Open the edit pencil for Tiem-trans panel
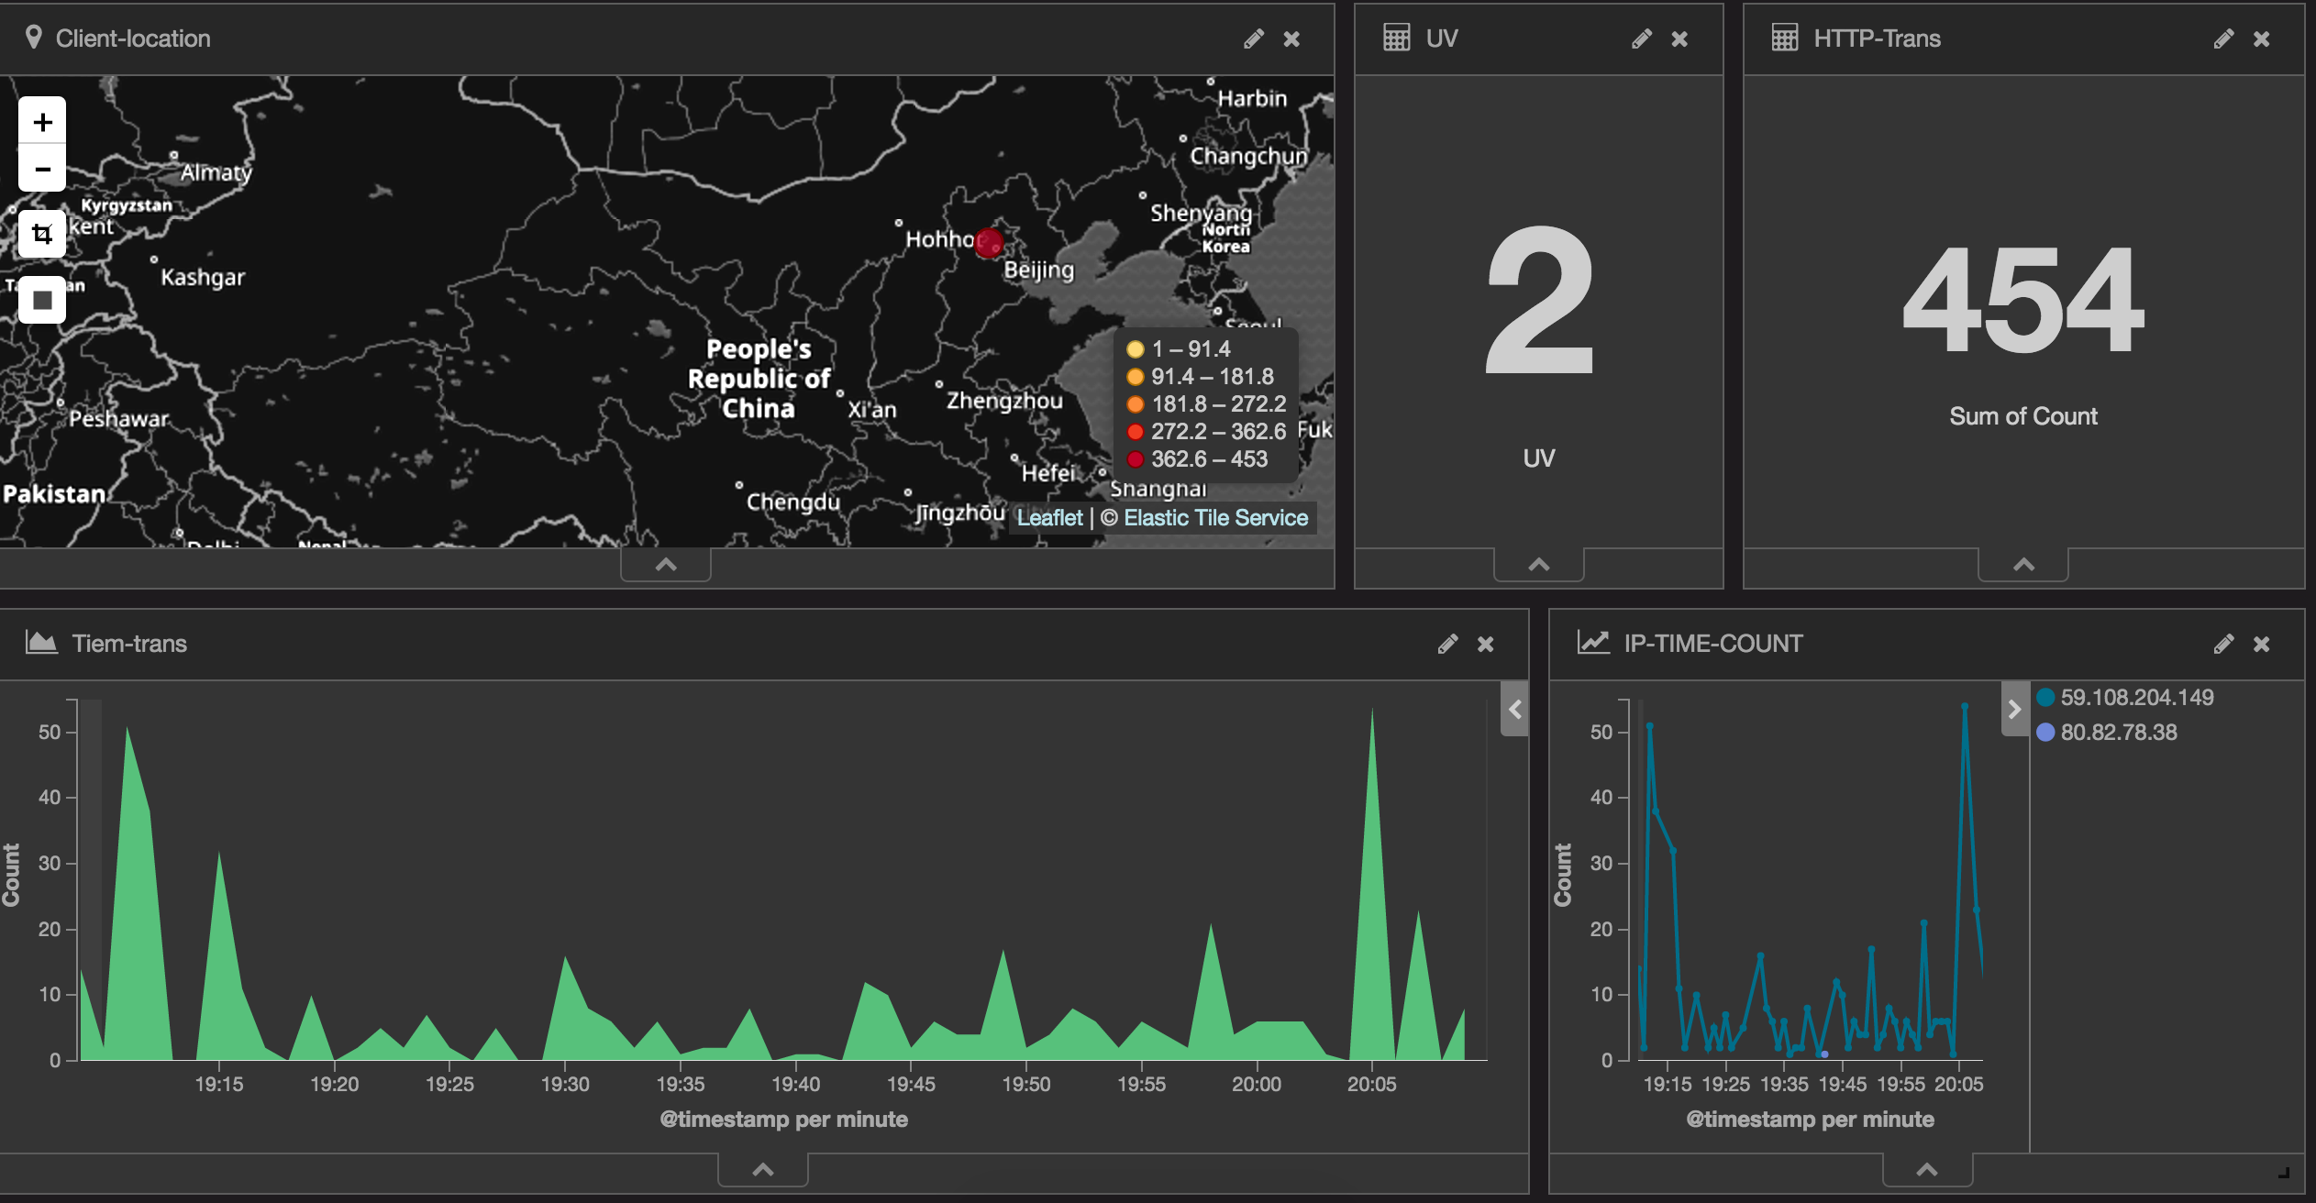 point(1448,643)
